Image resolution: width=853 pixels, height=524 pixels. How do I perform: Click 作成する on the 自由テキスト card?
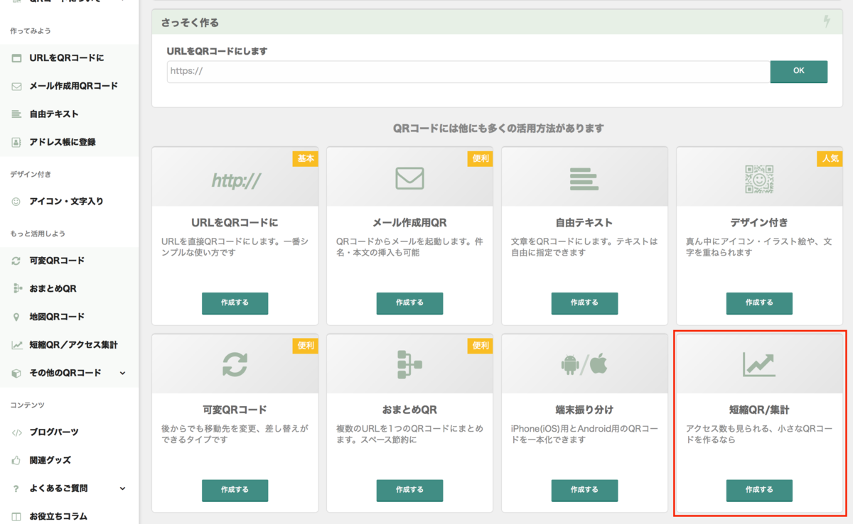coord(584,302)
